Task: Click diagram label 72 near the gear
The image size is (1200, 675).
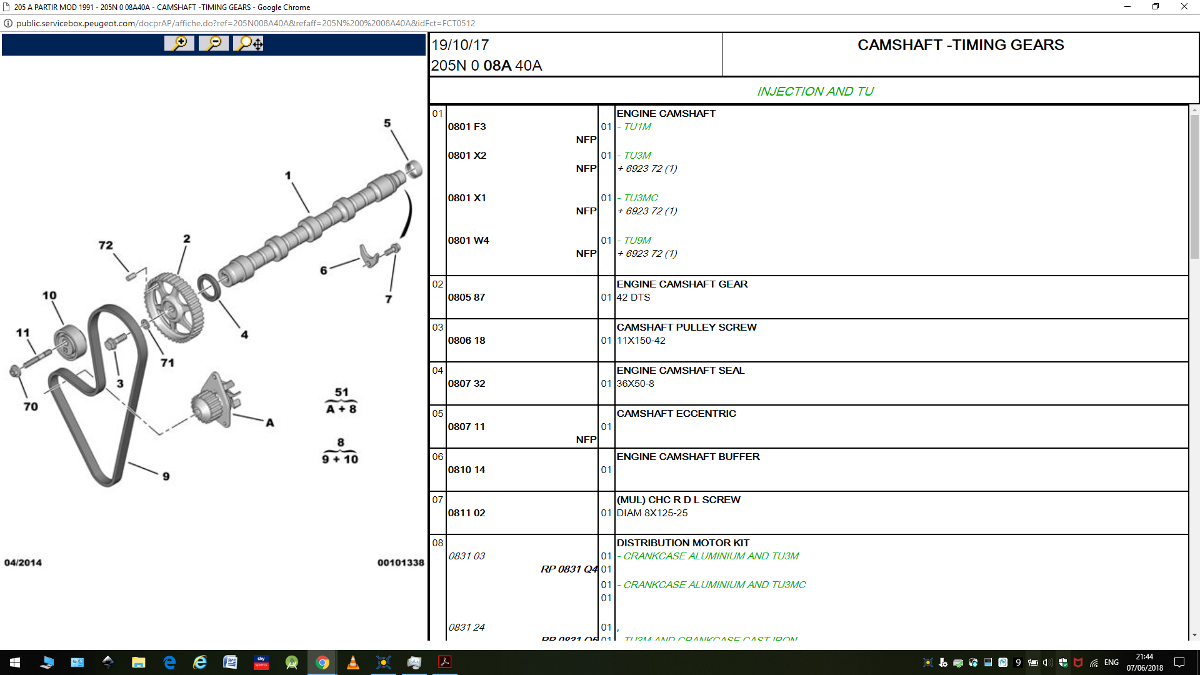Action: [x=106, y=246]
